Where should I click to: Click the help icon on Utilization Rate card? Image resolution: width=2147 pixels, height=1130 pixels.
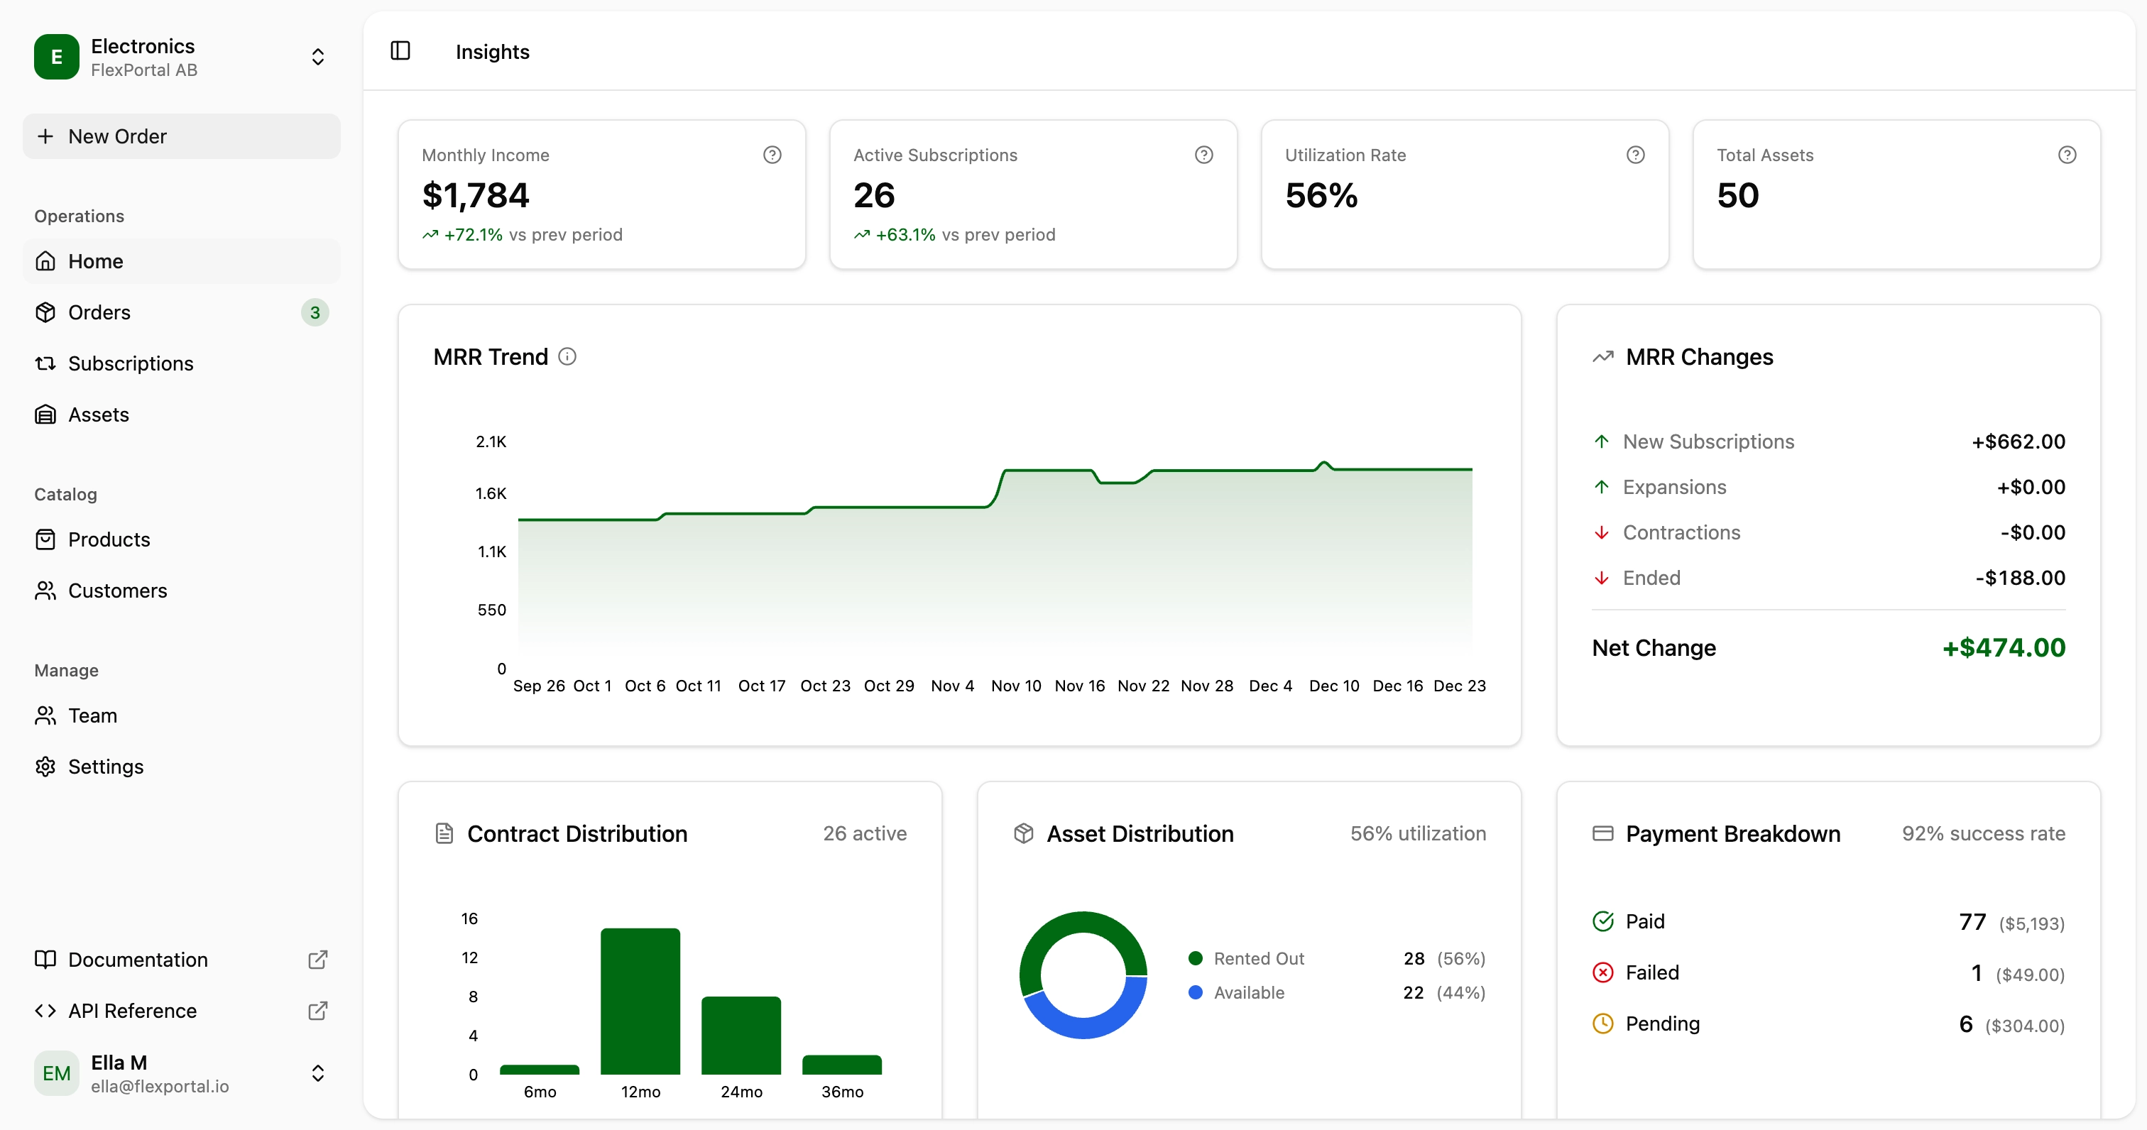(x=1635, y=154)
